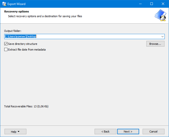The height and width of the screenshot is (137, 169).
Task: Maximize the Export Wizard window
Action: 152,4
